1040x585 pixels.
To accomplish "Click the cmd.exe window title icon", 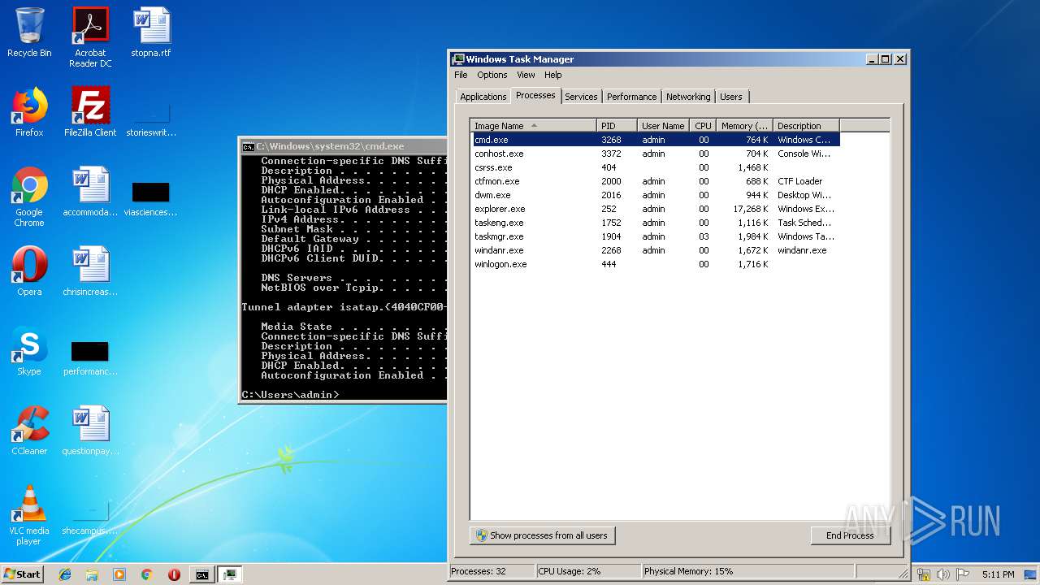I will [x=248, y=146].
